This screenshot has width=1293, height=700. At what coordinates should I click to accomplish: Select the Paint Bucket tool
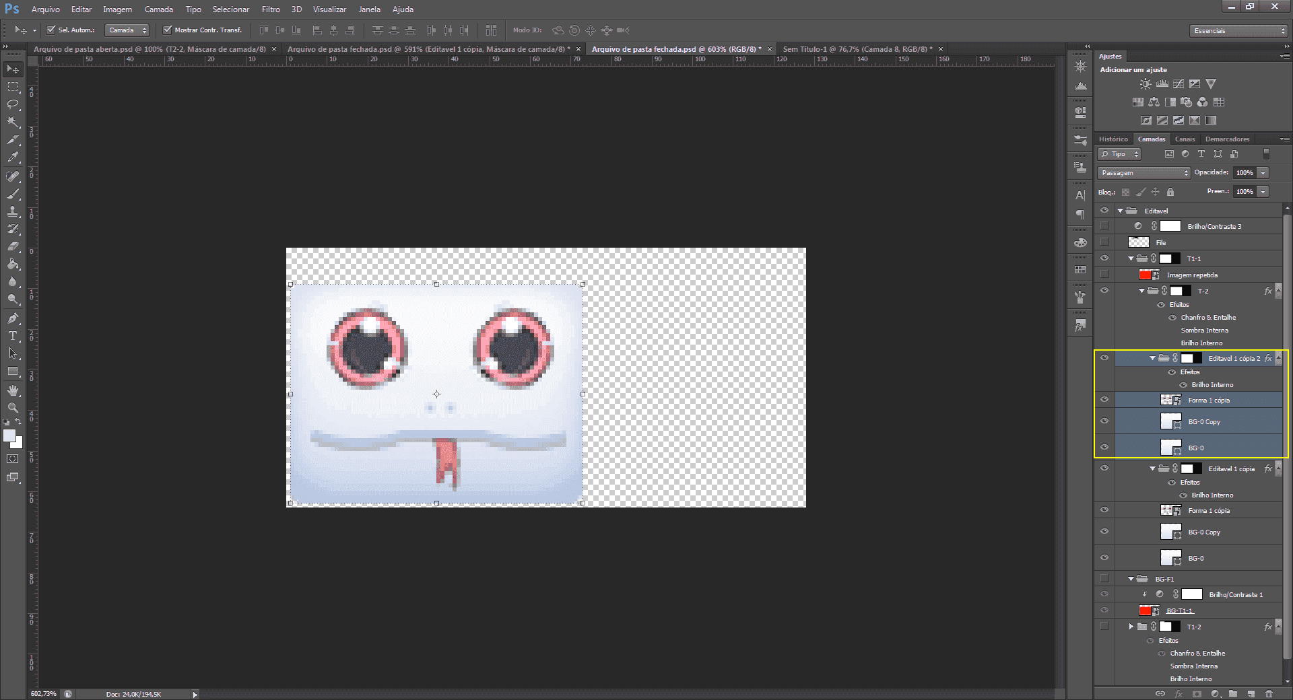point(13,264)
